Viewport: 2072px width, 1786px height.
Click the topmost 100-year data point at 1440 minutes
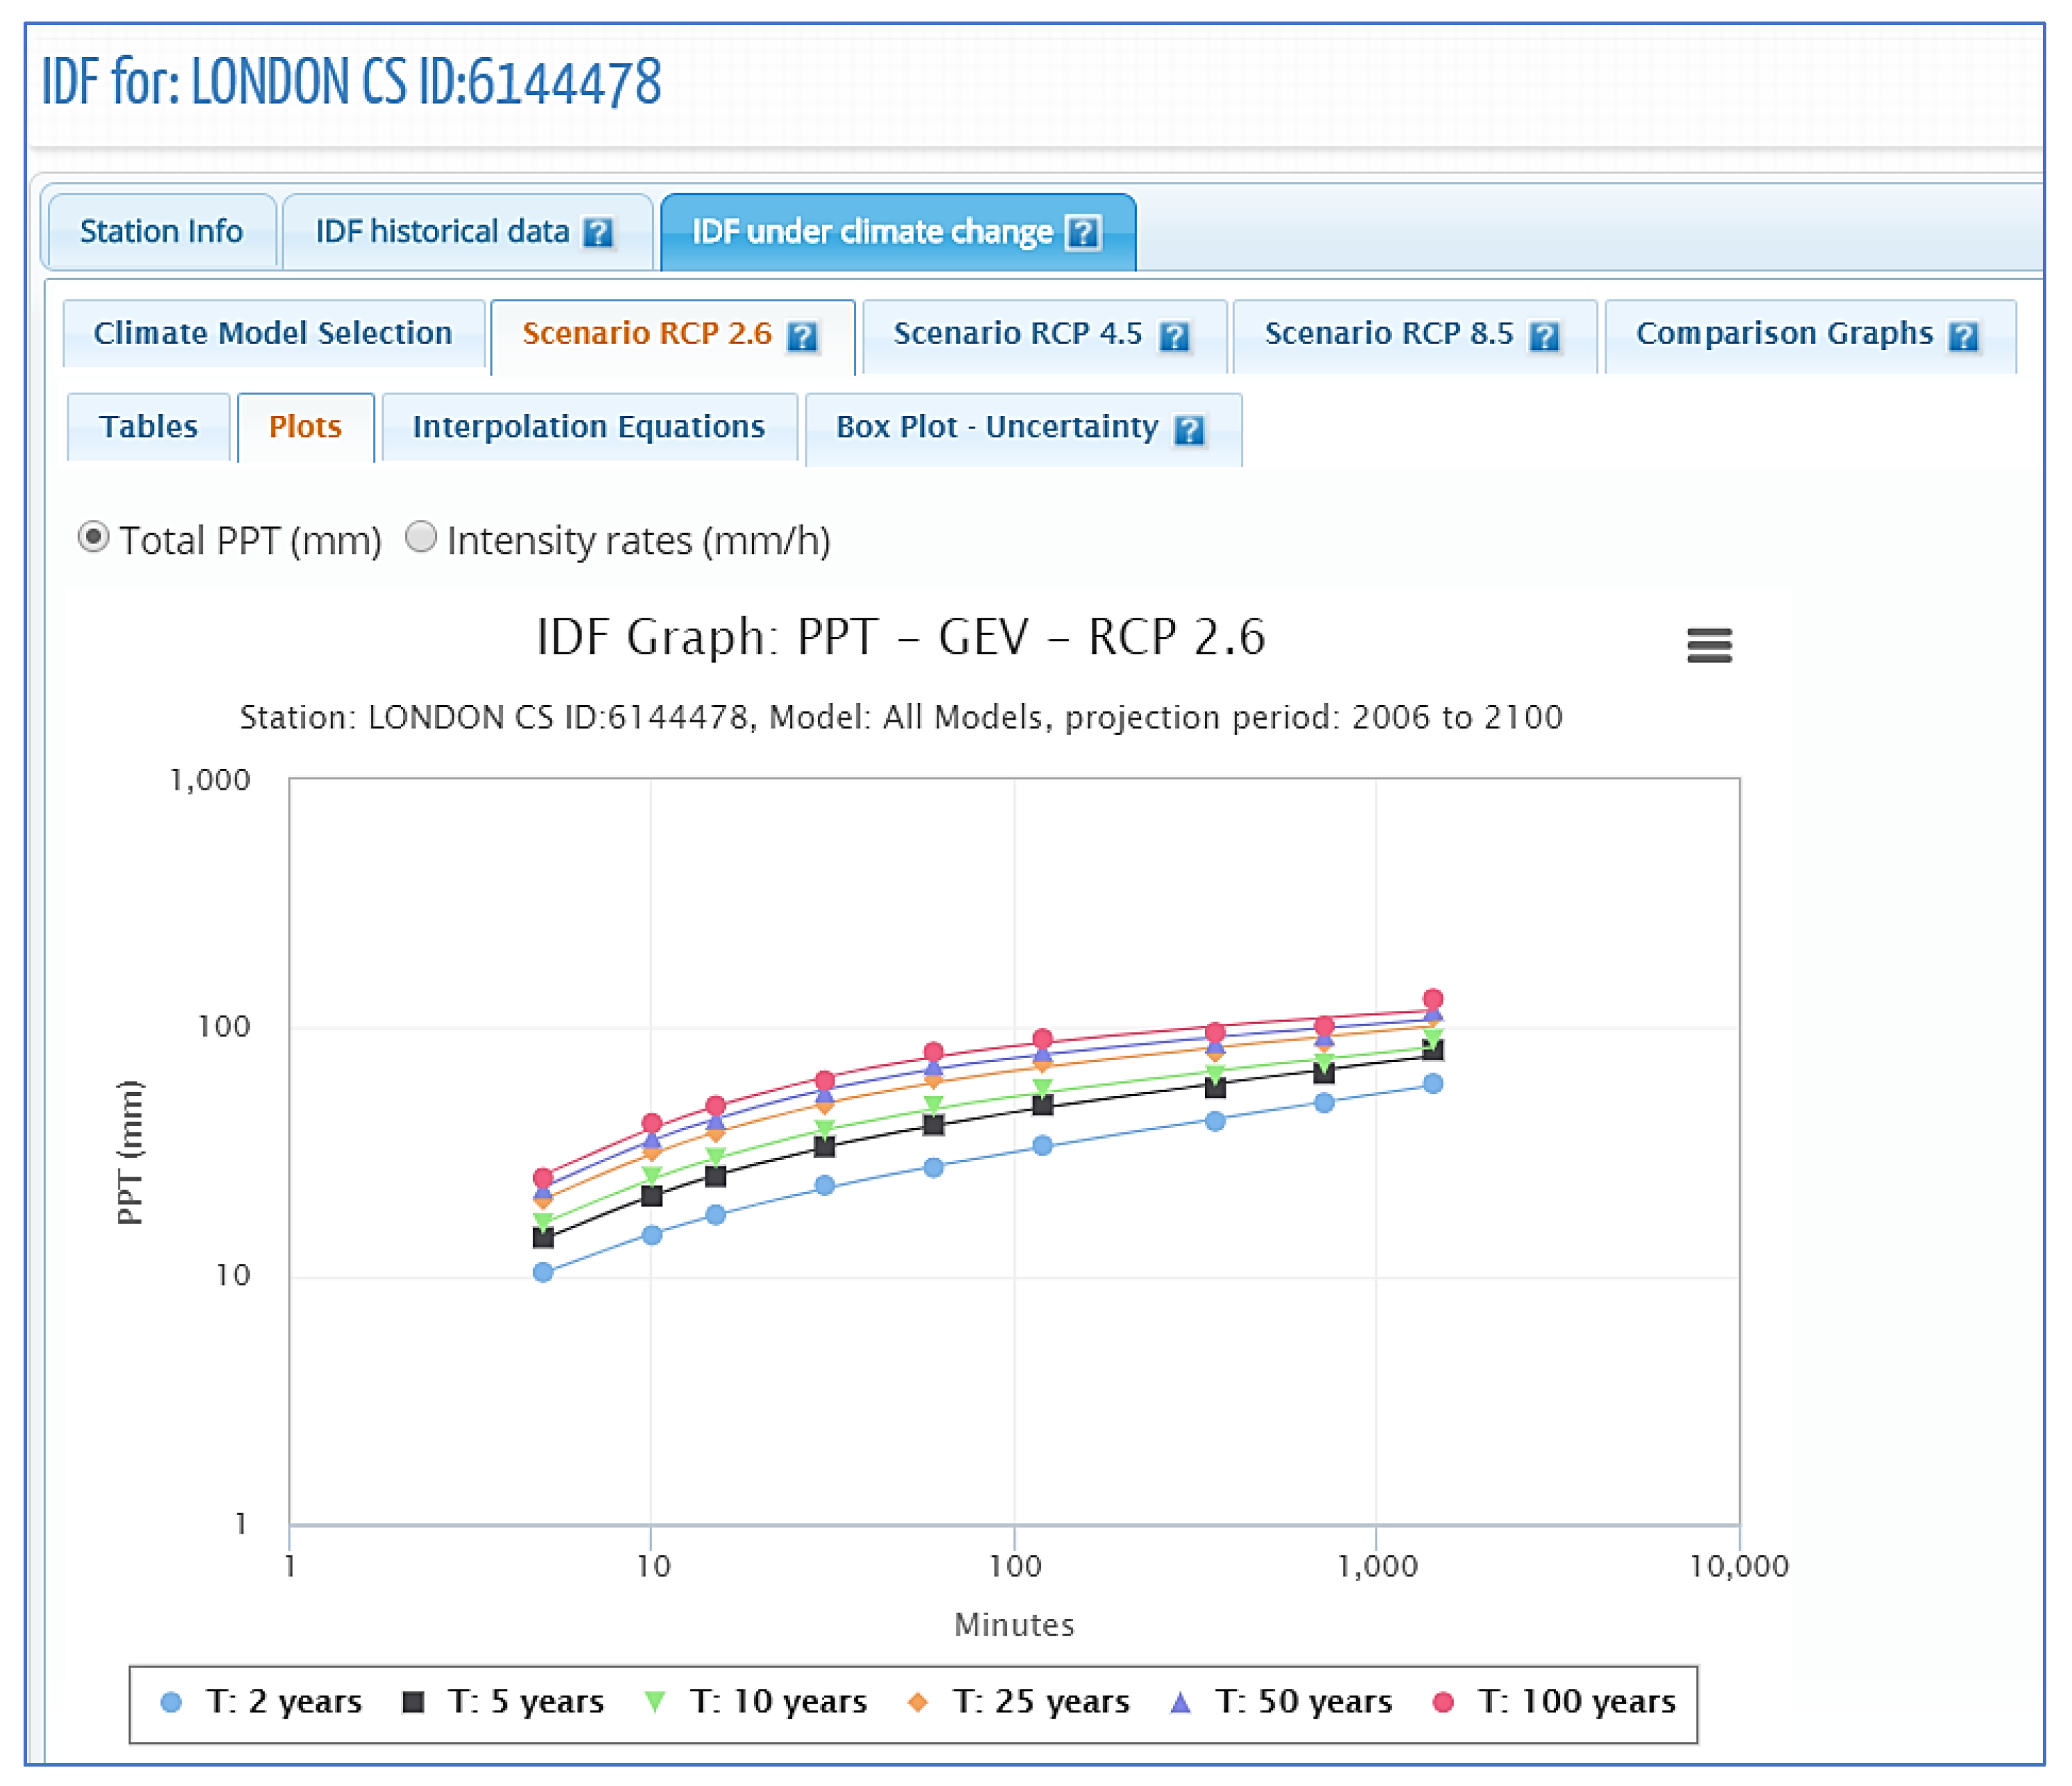pyautogui.click(x=1433, y=1000)
